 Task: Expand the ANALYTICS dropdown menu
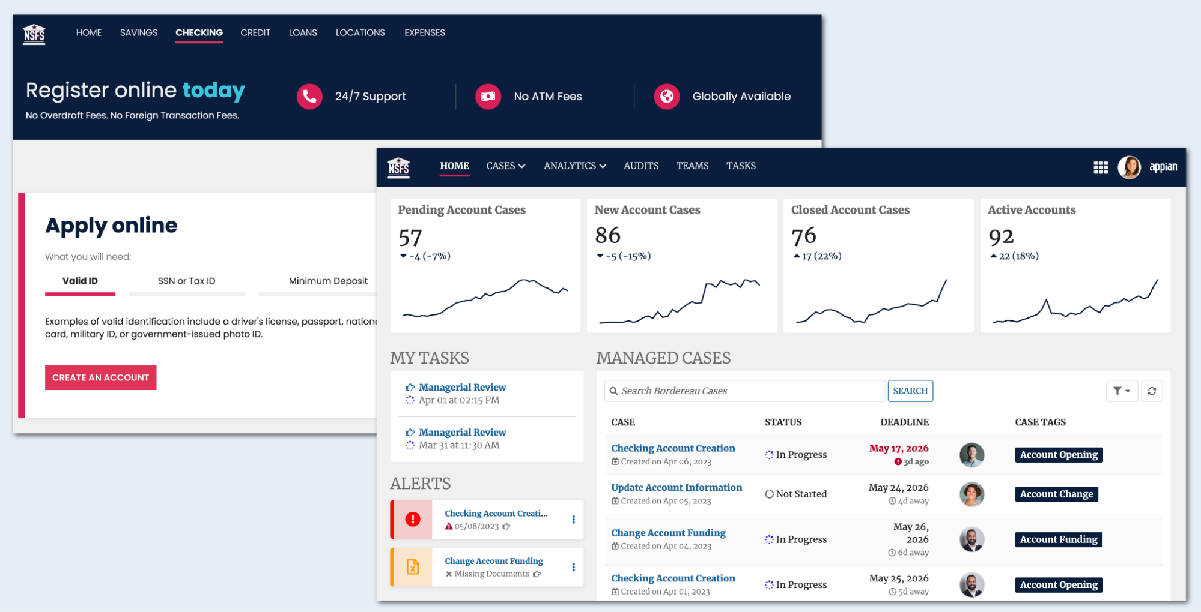575,166
